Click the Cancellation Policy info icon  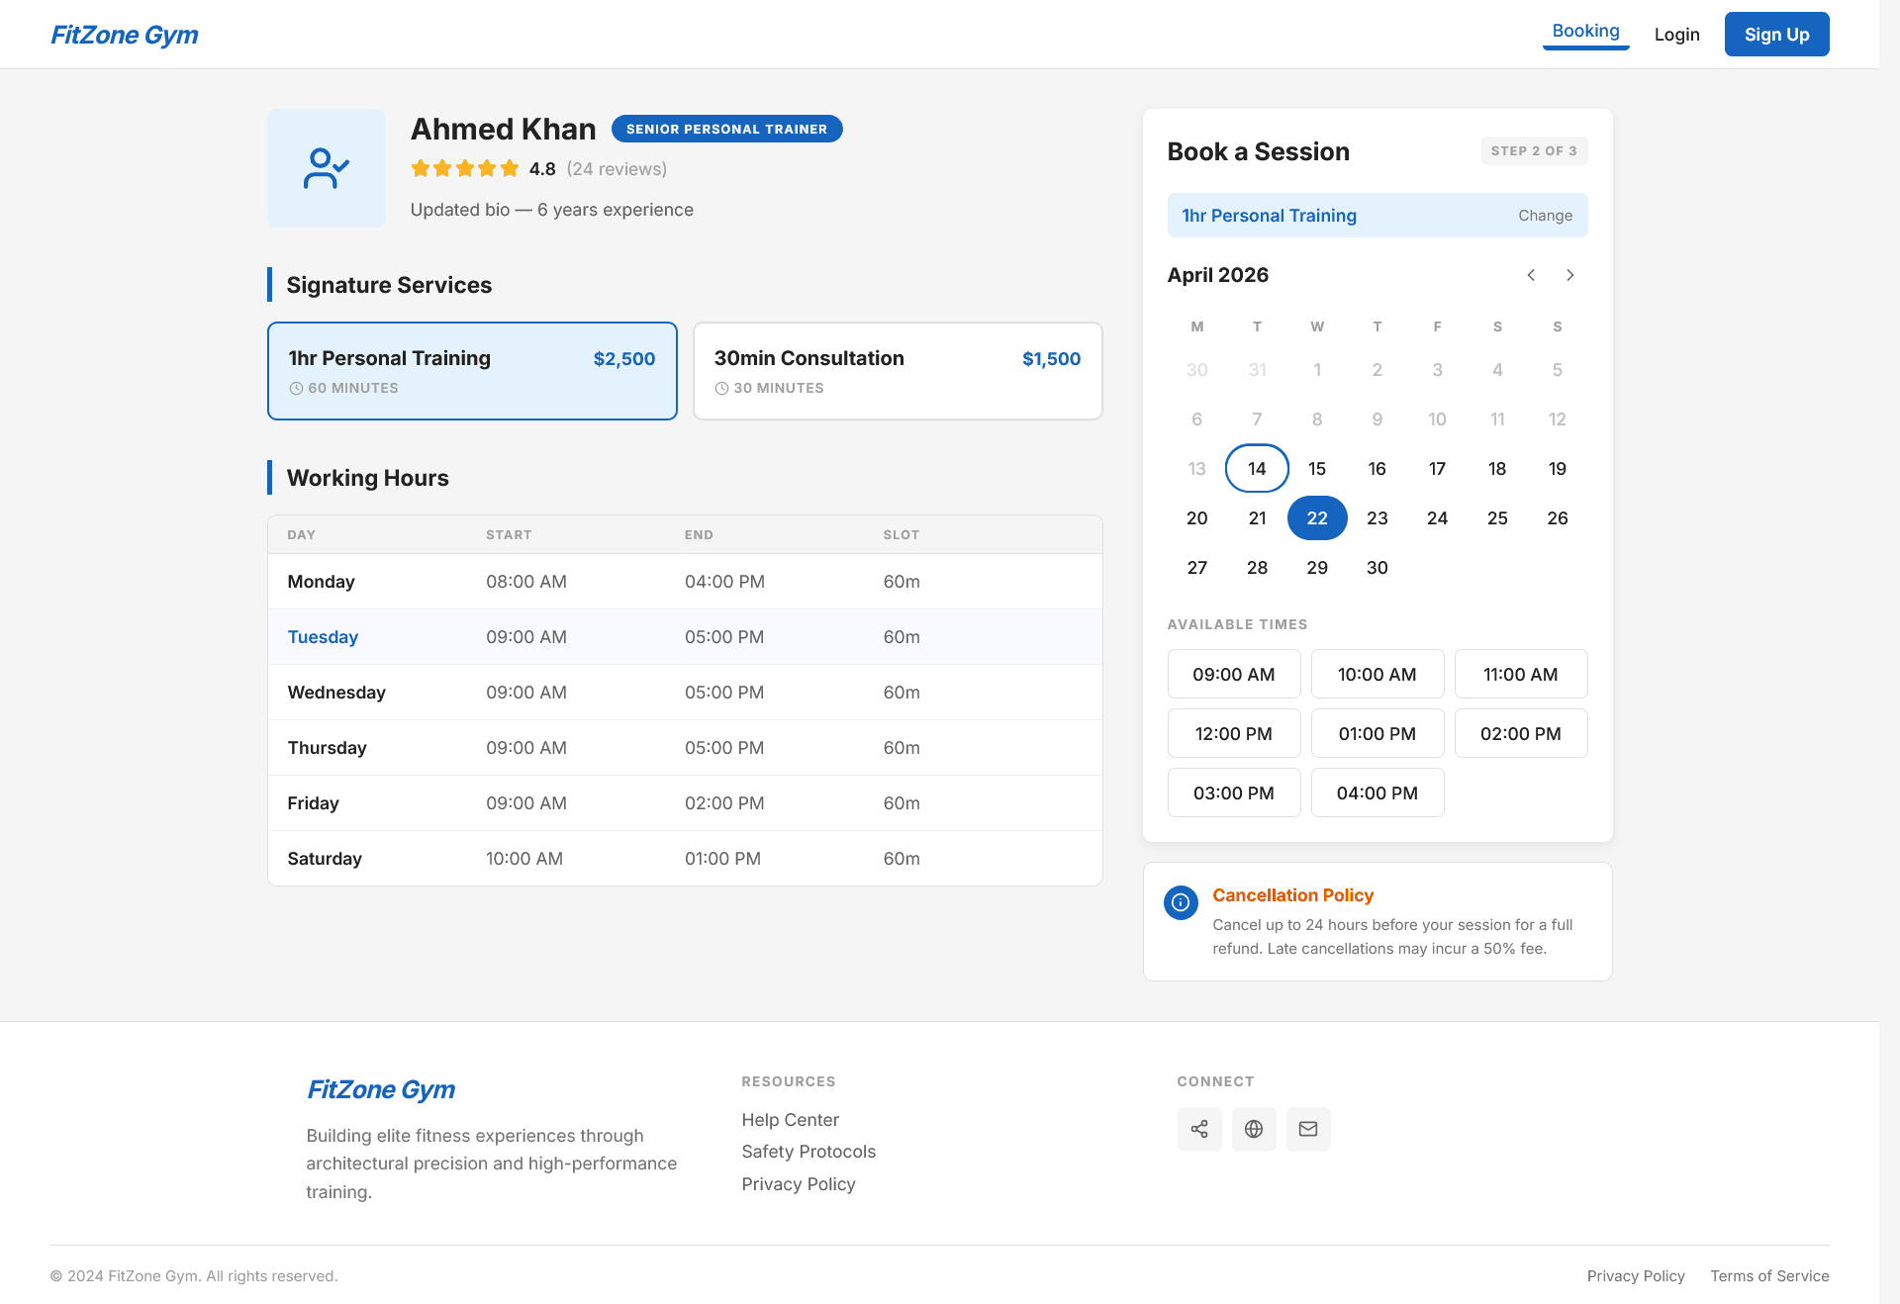tap(1180, 902)
